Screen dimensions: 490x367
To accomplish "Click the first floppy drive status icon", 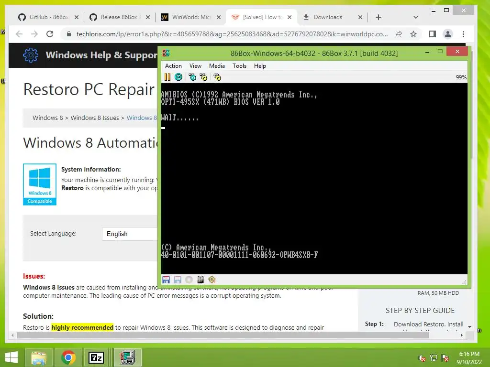I will [x=166, y=280].
